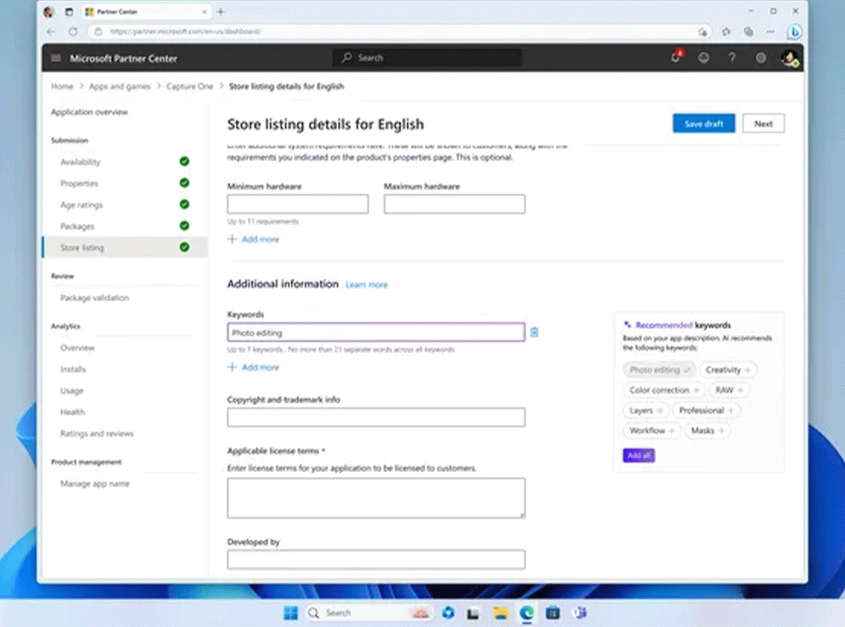Viewport: 845px width, 627px height.
Task: Open the browser ellipsis menu
Action: (771, 31)
